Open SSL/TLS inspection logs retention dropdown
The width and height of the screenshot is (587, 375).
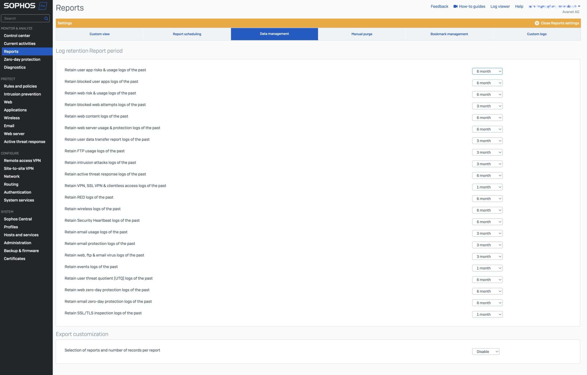487,314
